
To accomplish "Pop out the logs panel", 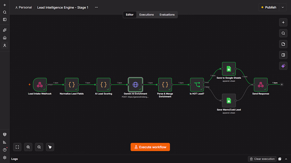I will [280, 159].
